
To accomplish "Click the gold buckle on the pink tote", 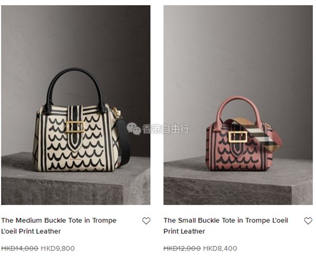I will tap(238, 136).
